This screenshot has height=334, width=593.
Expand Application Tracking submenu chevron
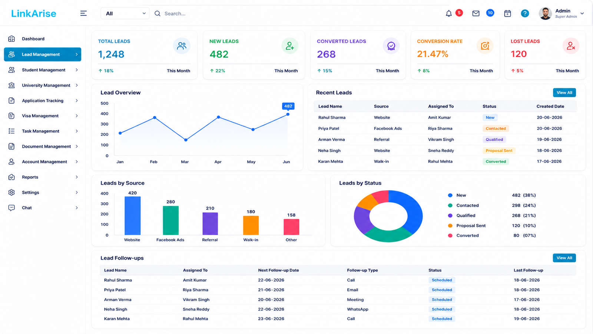[77, 101]
